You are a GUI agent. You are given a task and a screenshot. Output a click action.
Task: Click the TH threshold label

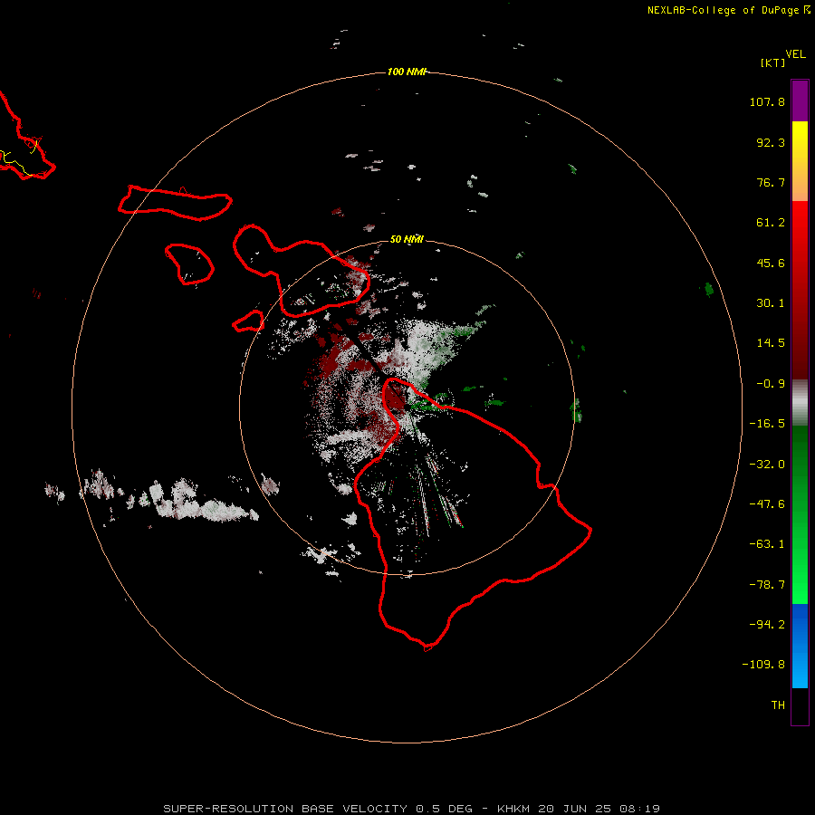778,705
